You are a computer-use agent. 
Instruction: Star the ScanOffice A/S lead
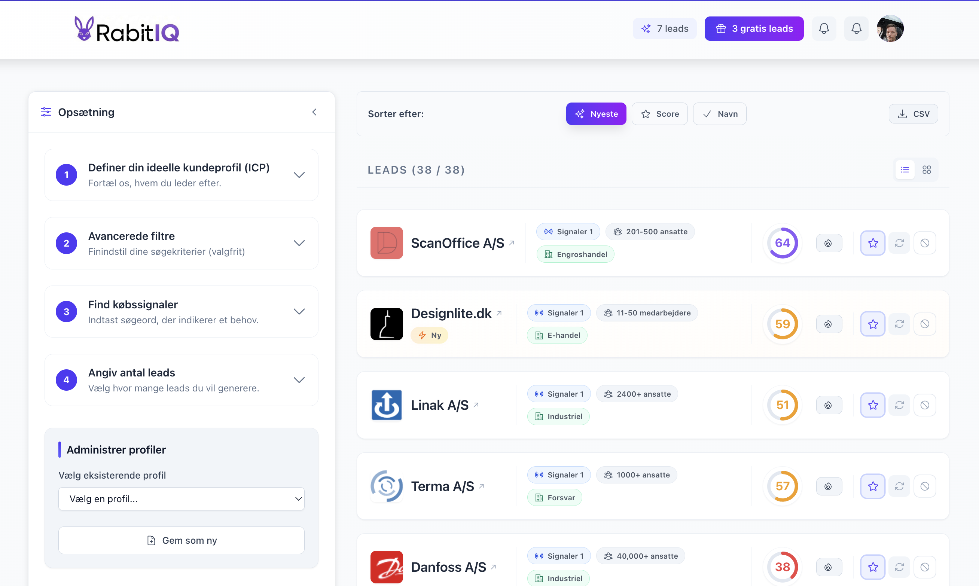point(873,243)
